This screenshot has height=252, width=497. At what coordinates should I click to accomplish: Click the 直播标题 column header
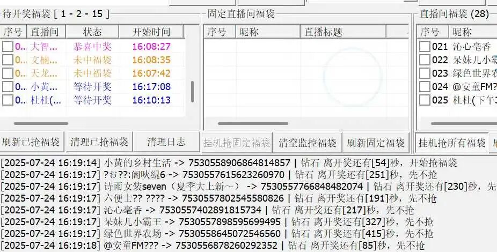(x=343, y=32)
